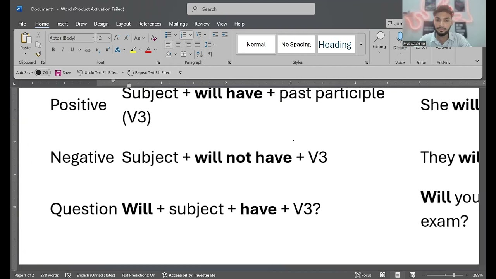The height and width of the screenshot is (279, 496).
Task: Increase font size with the grow-font icon
Action: 117,38
